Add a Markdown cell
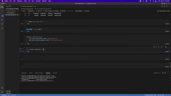This screenshot has width=171, height=96. pos(30,11)
